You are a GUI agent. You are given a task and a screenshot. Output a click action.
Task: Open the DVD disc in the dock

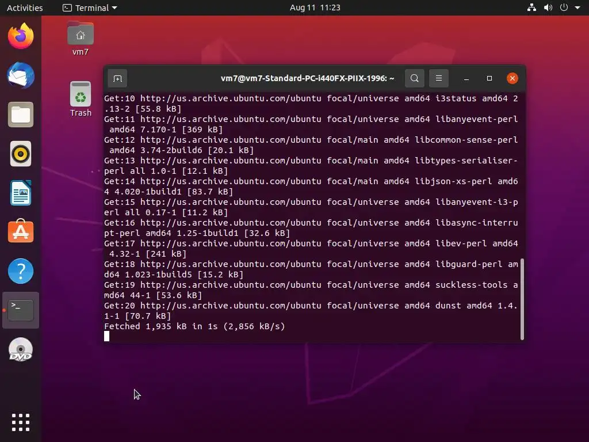coord(21,349)
